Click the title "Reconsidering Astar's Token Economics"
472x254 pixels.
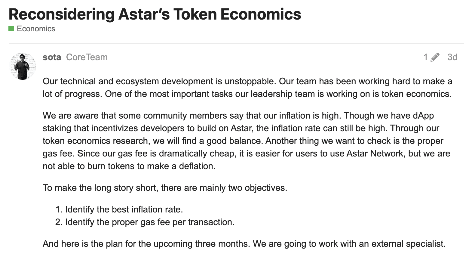click(155, 14)
